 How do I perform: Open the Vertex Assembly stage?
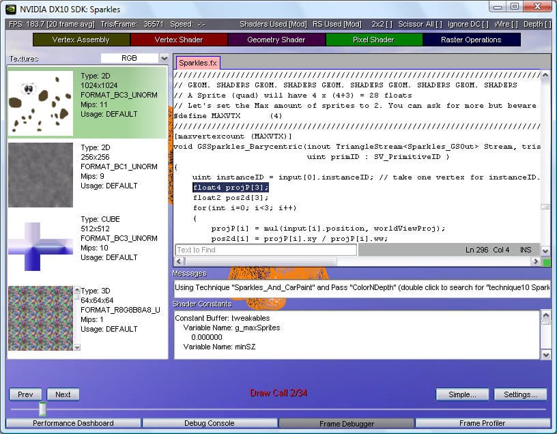coord(81,40)
